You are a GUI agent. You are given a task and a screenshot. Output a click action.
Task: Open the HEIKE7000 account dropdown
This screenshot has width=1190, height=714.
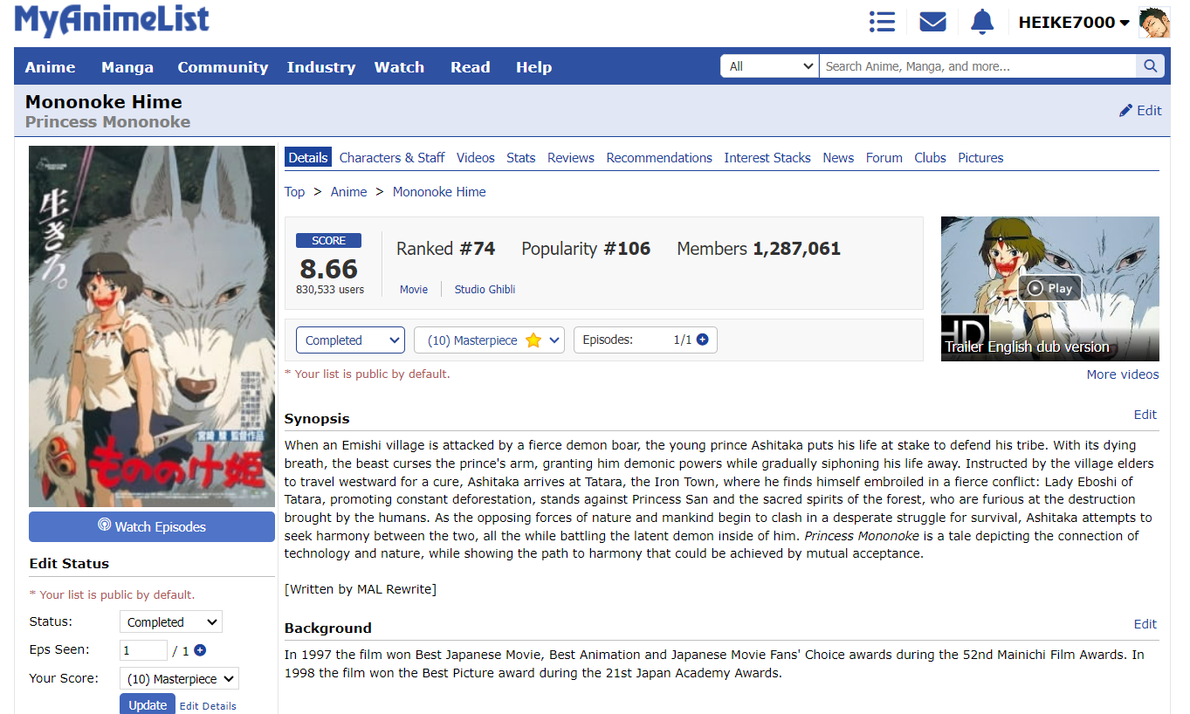coord(1074,23)
